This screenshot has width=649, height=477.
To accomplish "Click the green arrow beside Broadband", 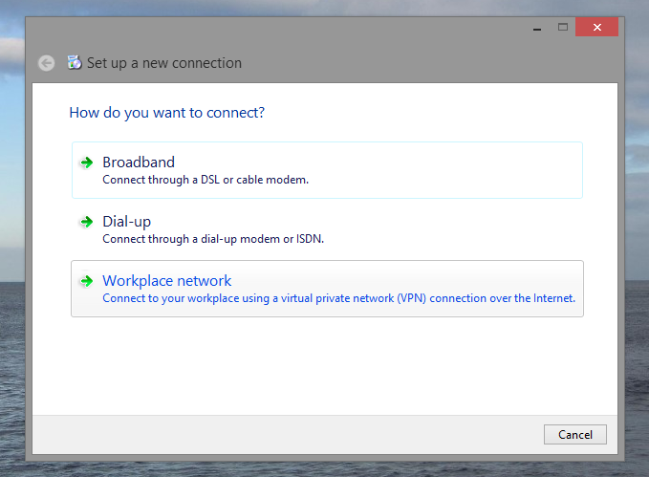I will point(87,163).
